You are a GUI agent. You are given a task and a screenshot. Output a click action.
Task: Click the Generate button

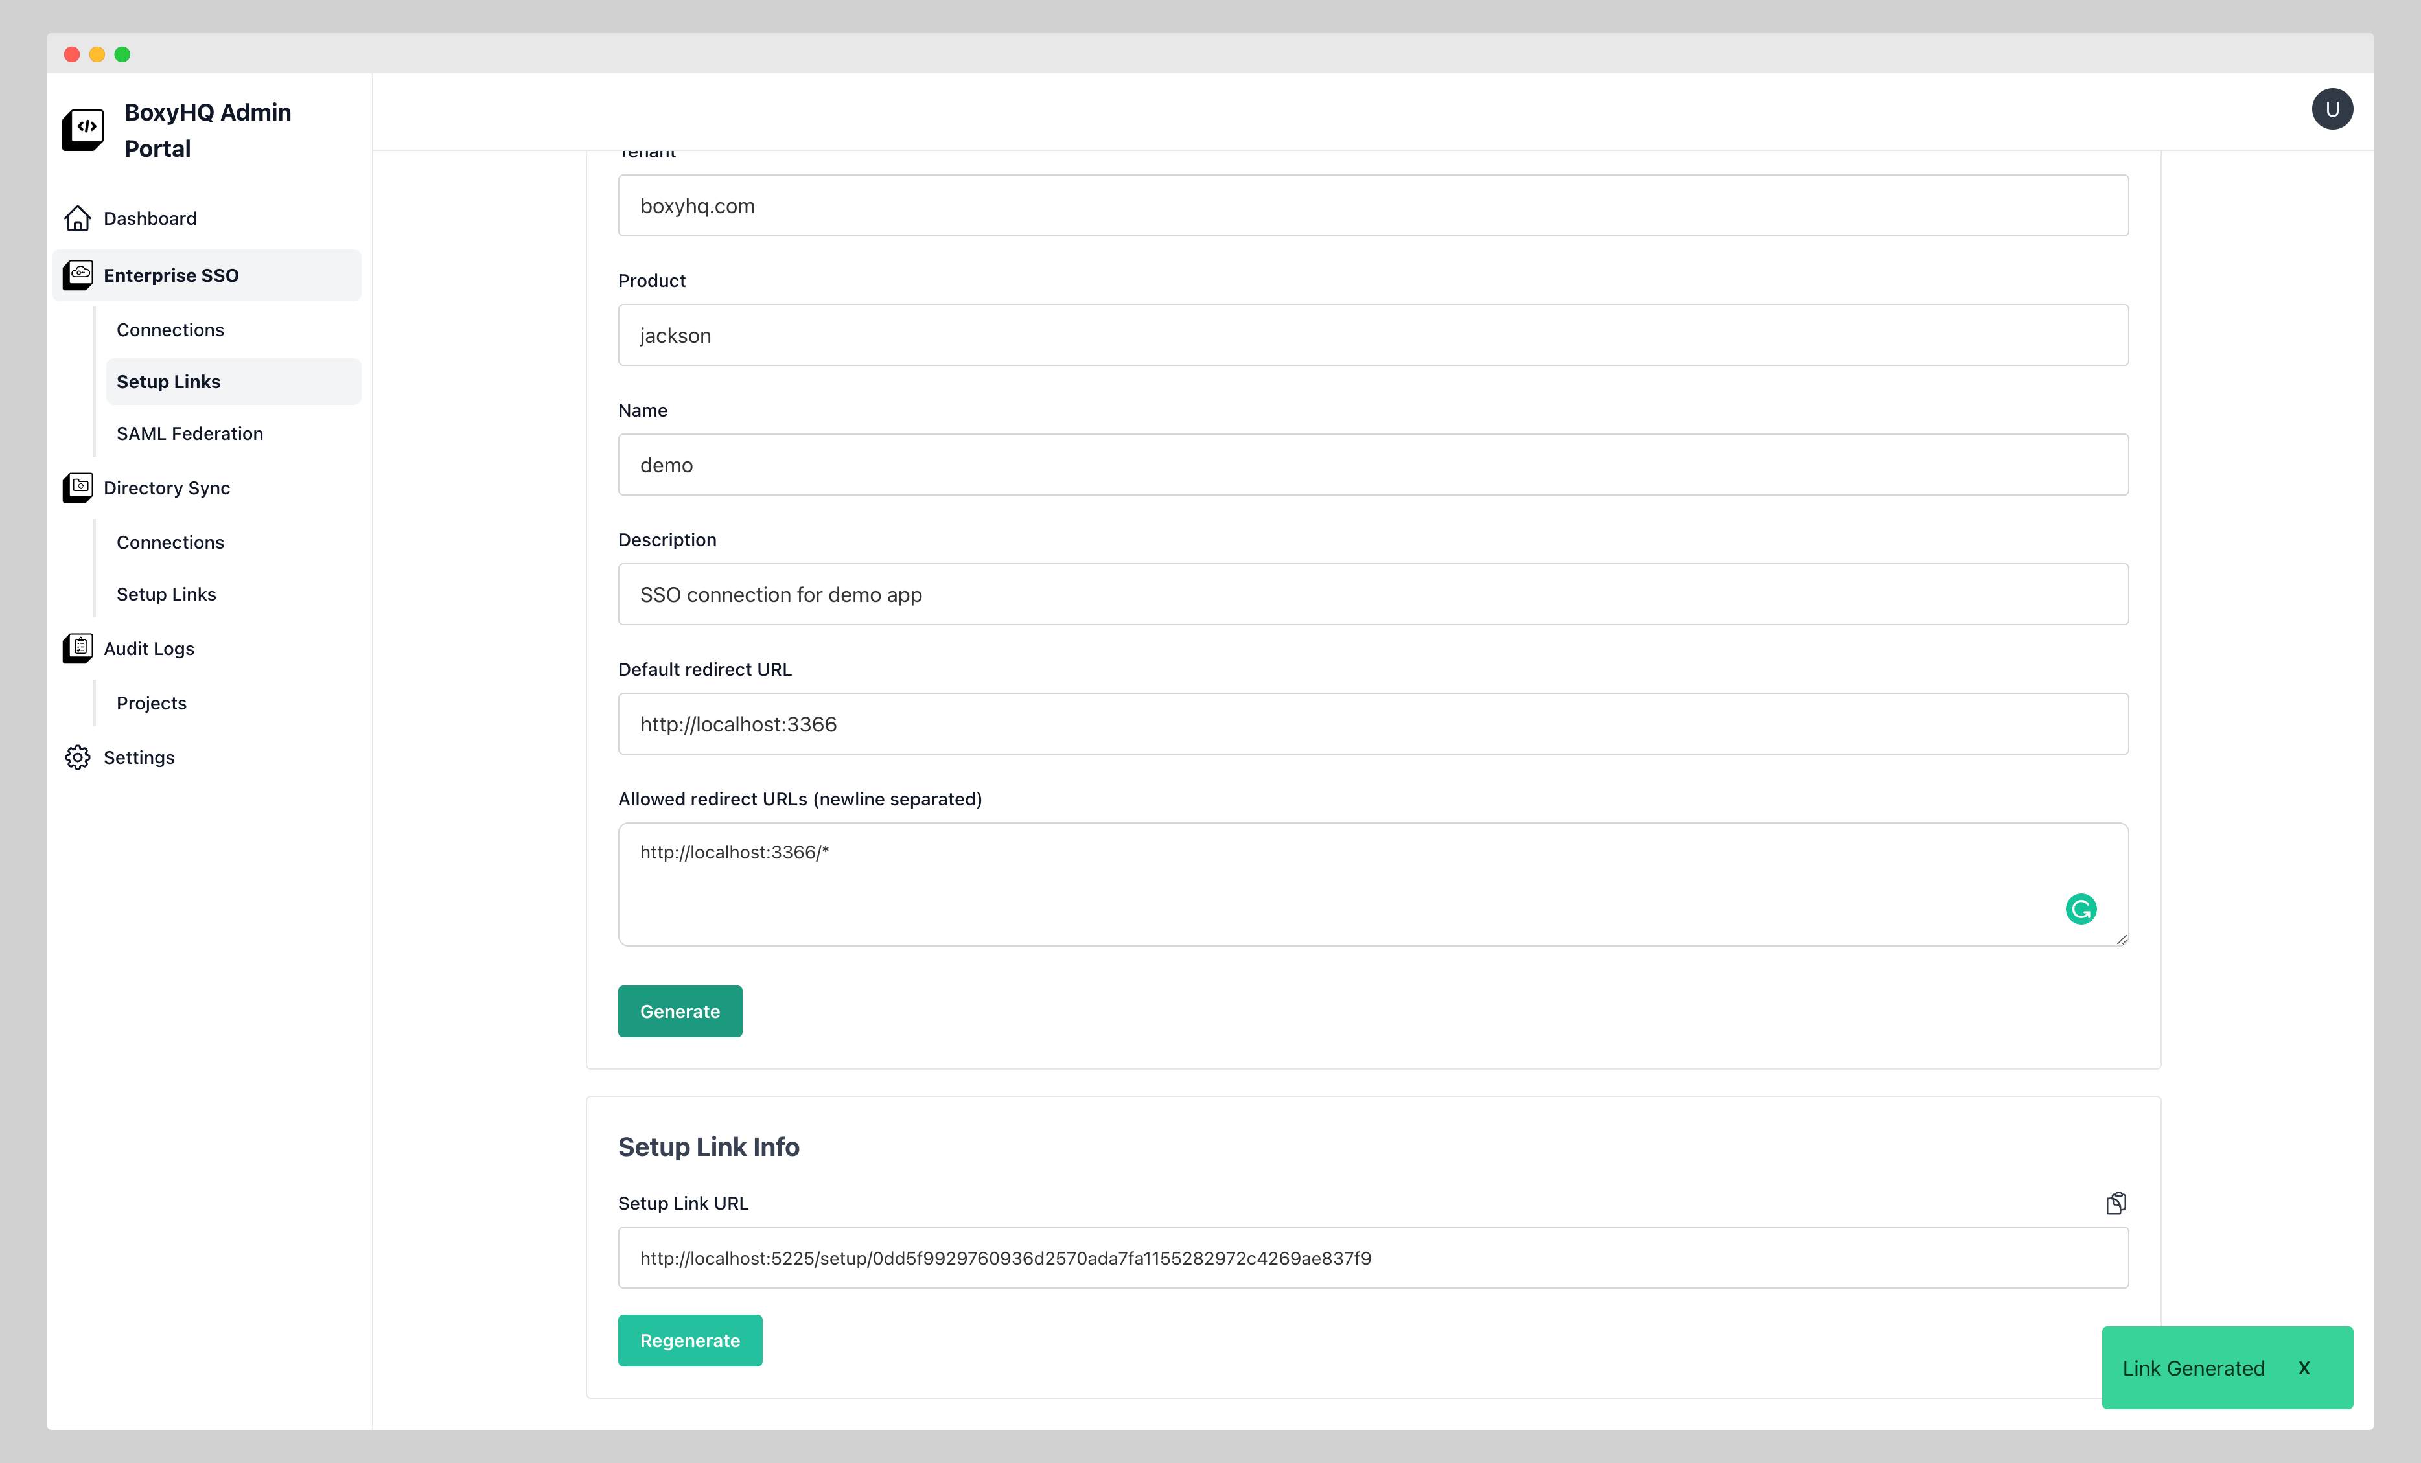[679, 1011]
